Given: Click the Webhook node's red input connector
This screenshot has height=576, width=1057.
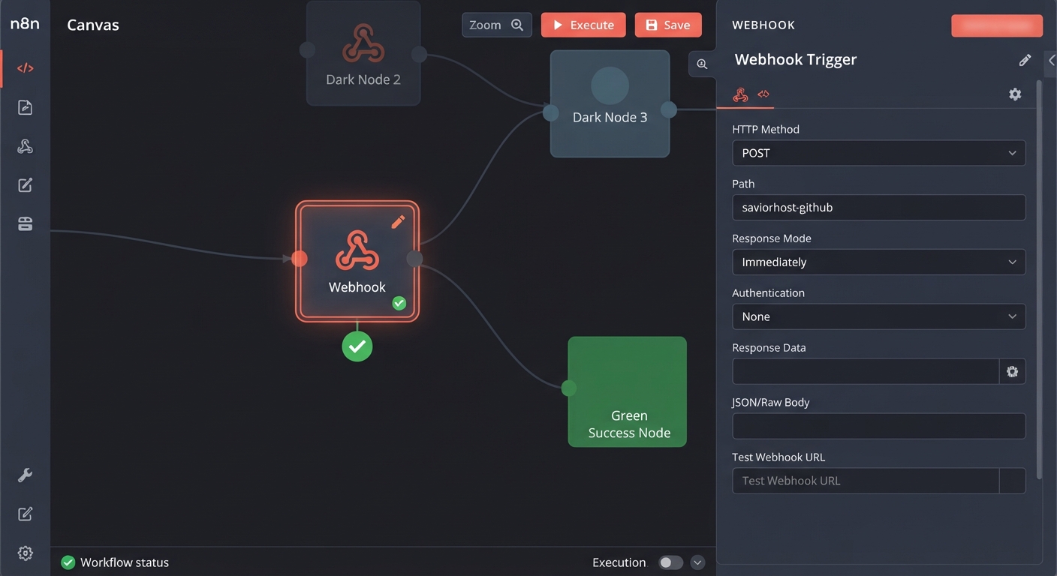Looking at the screenshot, I should pos(300,259).
